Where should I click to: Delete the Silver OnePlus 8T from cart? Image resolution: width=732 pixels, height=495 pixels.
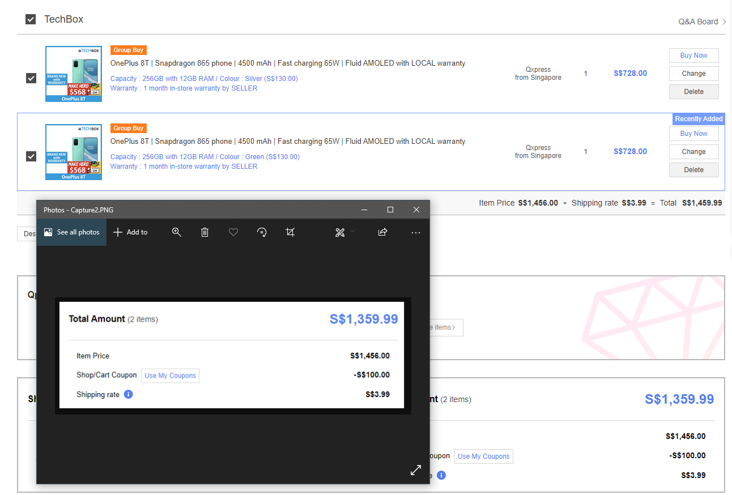[693, 92]
